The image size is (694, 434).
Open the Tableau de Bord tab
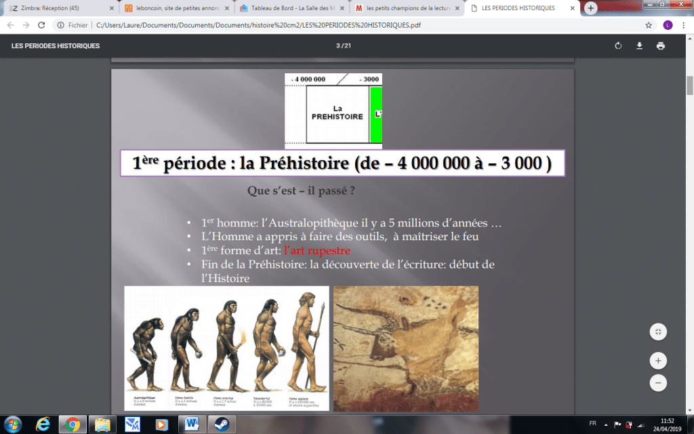pos(288,8)
